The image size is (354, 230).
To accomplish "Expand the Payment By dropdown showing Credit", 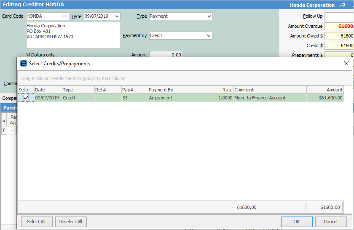I will click(209, 36).
